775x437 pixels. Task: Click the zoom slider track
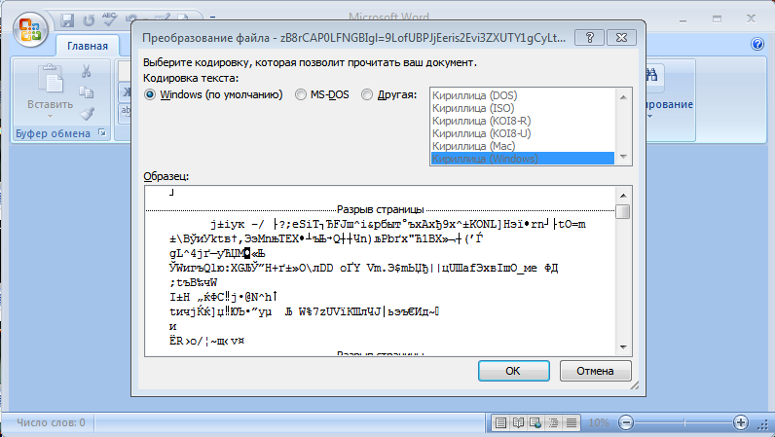point(684,422)
